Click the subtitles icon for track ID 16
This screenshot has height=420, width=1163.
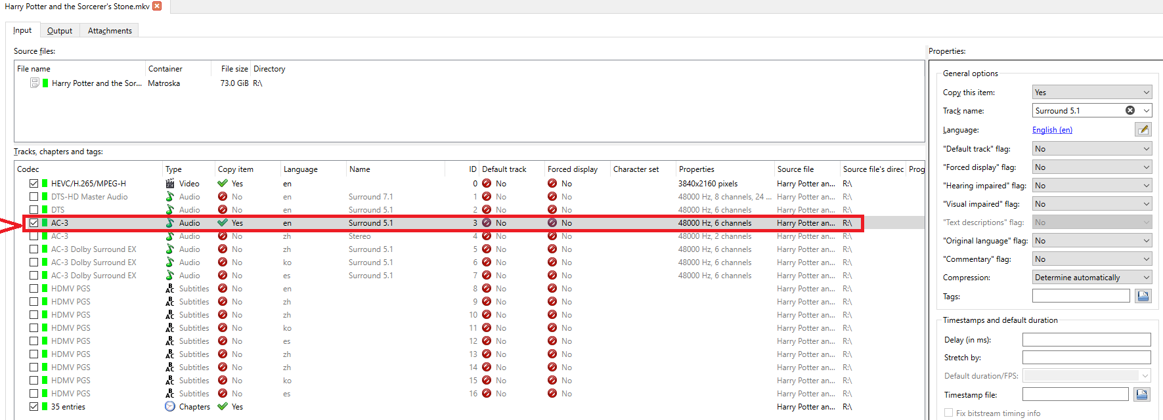point(170,394)
